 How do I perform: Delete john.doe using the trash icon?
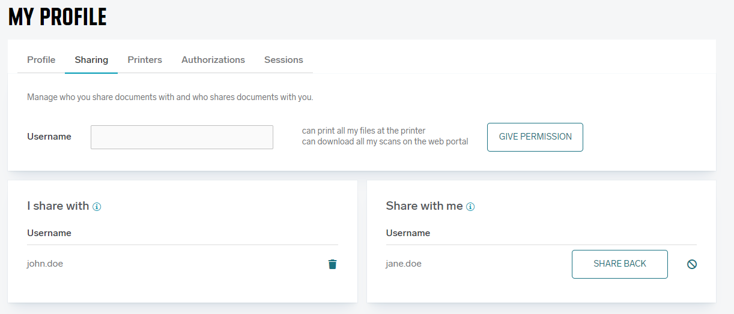[x=332, y=264]
